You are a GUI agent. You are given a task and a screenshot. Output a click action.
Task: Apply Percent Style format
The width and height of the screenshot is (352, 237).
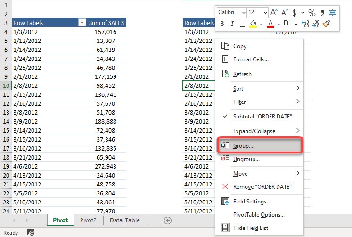tap(312, 13)
